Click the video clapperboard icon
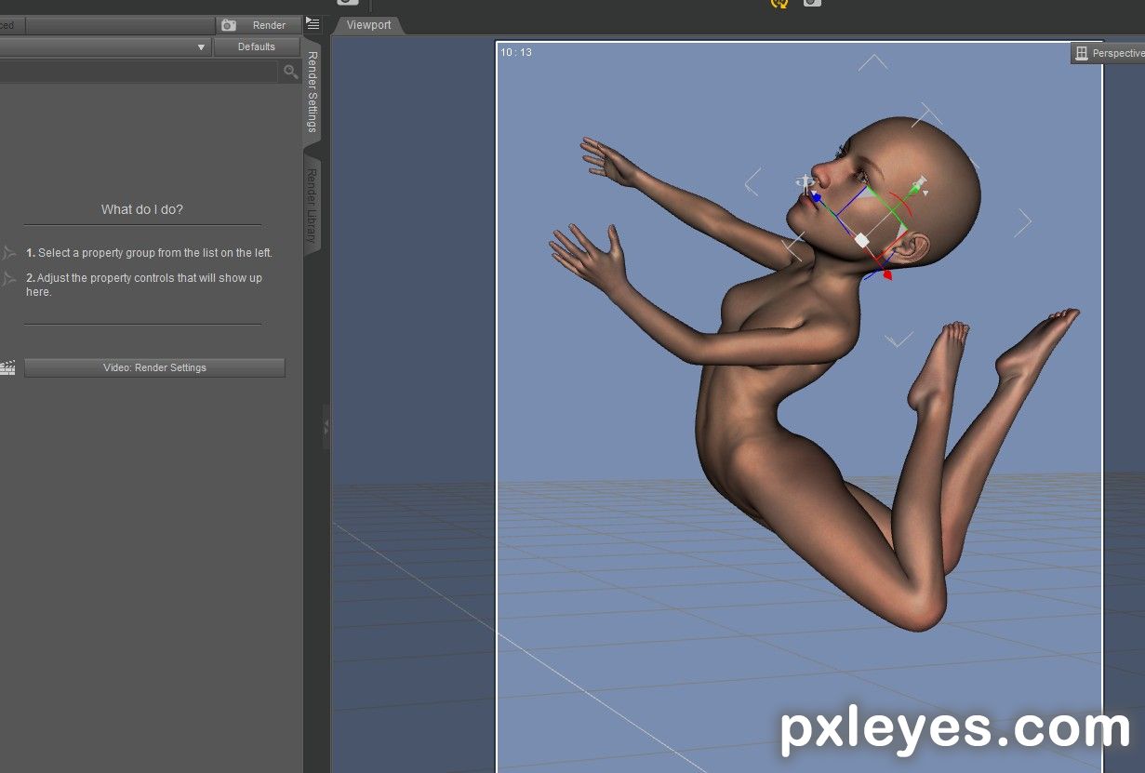The width and height of the screenshot is (1145, 773). (x=8, y=367)
